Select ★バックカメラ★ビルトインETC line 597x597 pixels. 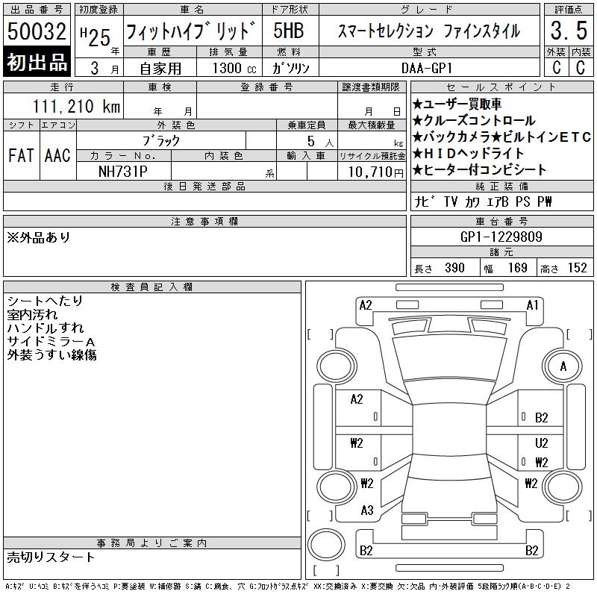point(501,137)
